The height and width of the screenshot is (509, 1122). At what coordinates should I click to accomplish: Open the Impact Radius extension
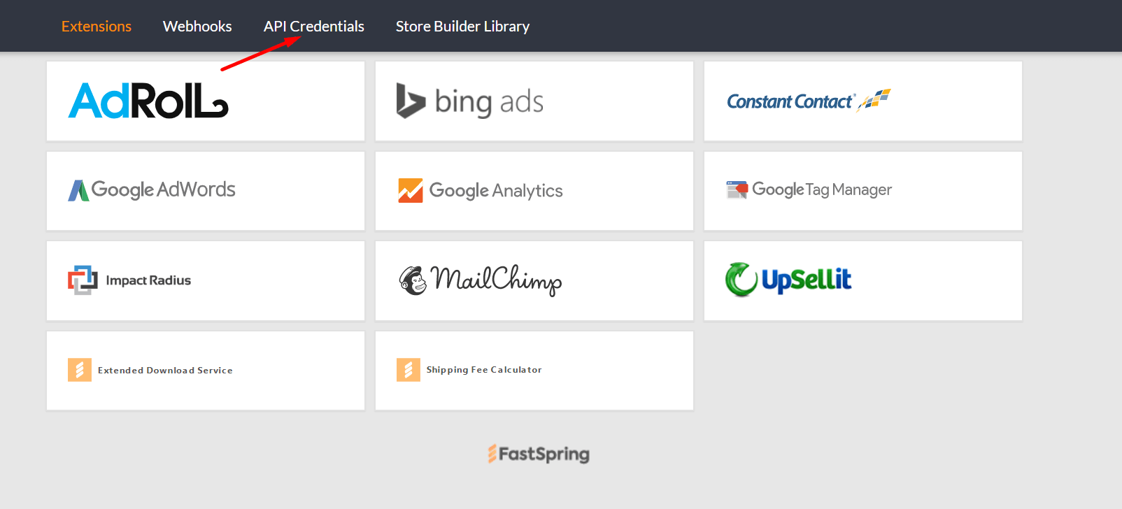[x=205, y=280]
